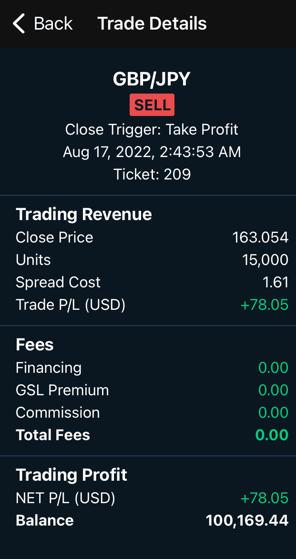Tap the Trade Details title
Image resolution: width=296 pixels, height=559 pixels.
(152, 23)
